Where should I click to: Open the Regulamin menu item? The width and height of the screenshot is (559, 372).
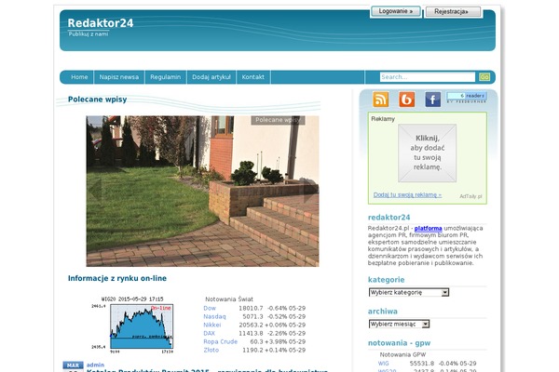click(166, 77)
